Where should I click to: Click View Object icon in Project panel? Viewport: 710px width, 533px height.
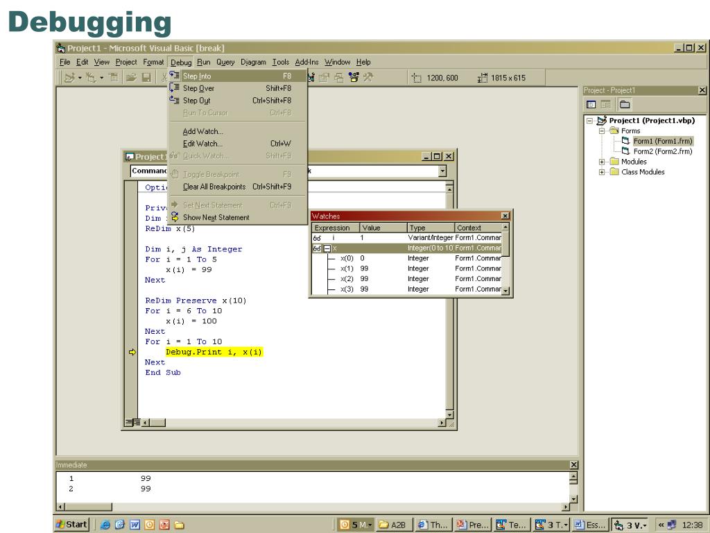(x=606, y=105)
